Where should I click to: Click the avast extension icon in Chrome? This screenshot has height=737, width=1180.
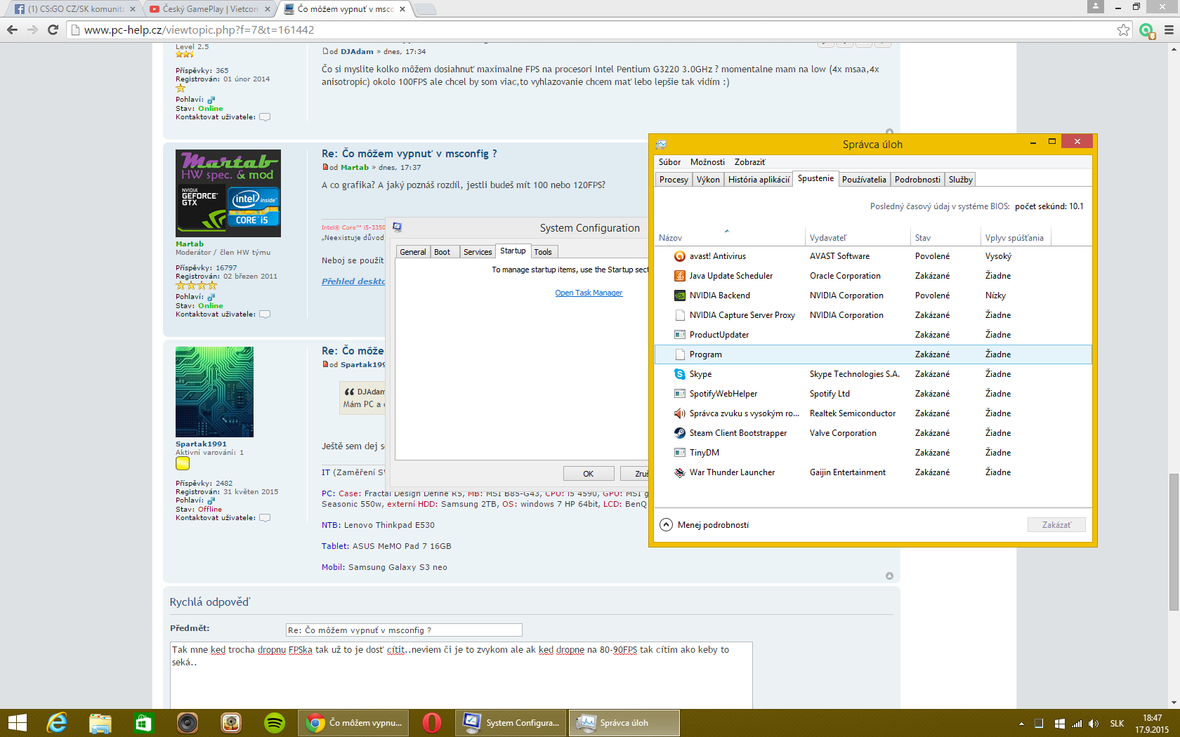pyautogui.click(x=1146, y=29)
